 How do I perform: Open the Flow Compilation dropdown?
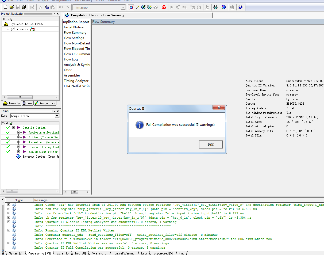click(57, 116)
